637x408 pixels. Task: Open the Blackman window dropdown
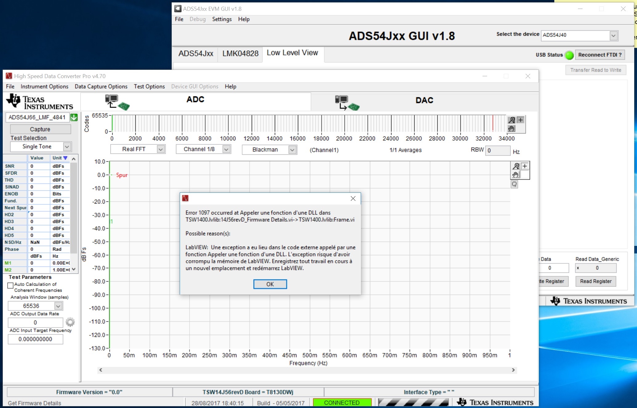click(x=292, y=150)
